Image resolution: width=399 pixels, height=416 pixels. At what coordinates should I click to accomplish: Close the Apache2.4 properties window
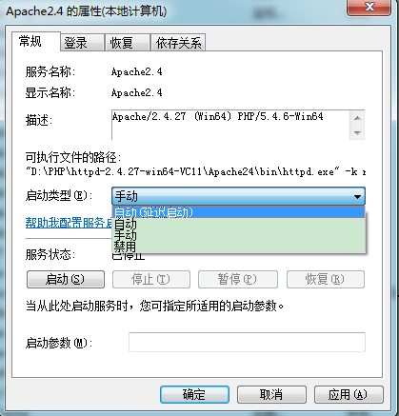point(369,7)
